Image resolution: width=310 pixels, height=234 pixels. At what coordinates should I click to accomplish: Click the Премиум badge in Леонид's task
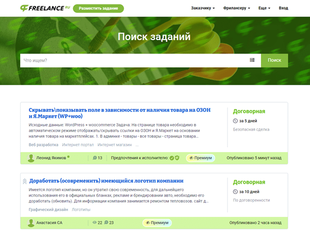(200, 158)
